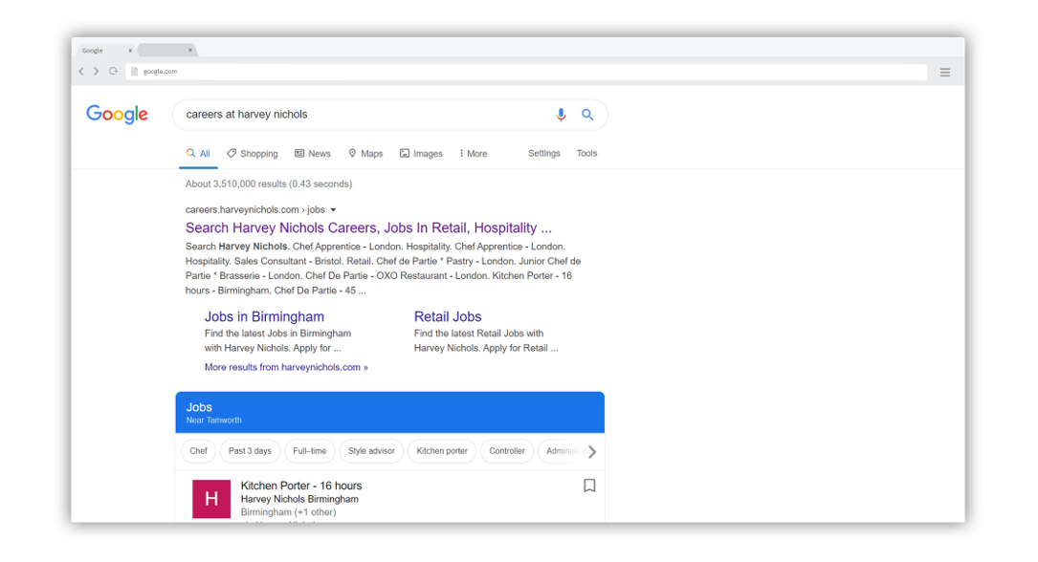Filter jobs by Kitchen porter chip

pyautogui.click(x=442, y=451)
